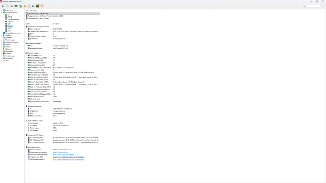Click the OSD panel black square icon

[x=37, y=6]
